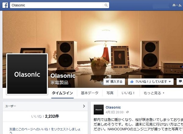This screenshot has height=134, width=183.
Task: Open the もっと見る dropdown tab
Action: click(154, 93)
